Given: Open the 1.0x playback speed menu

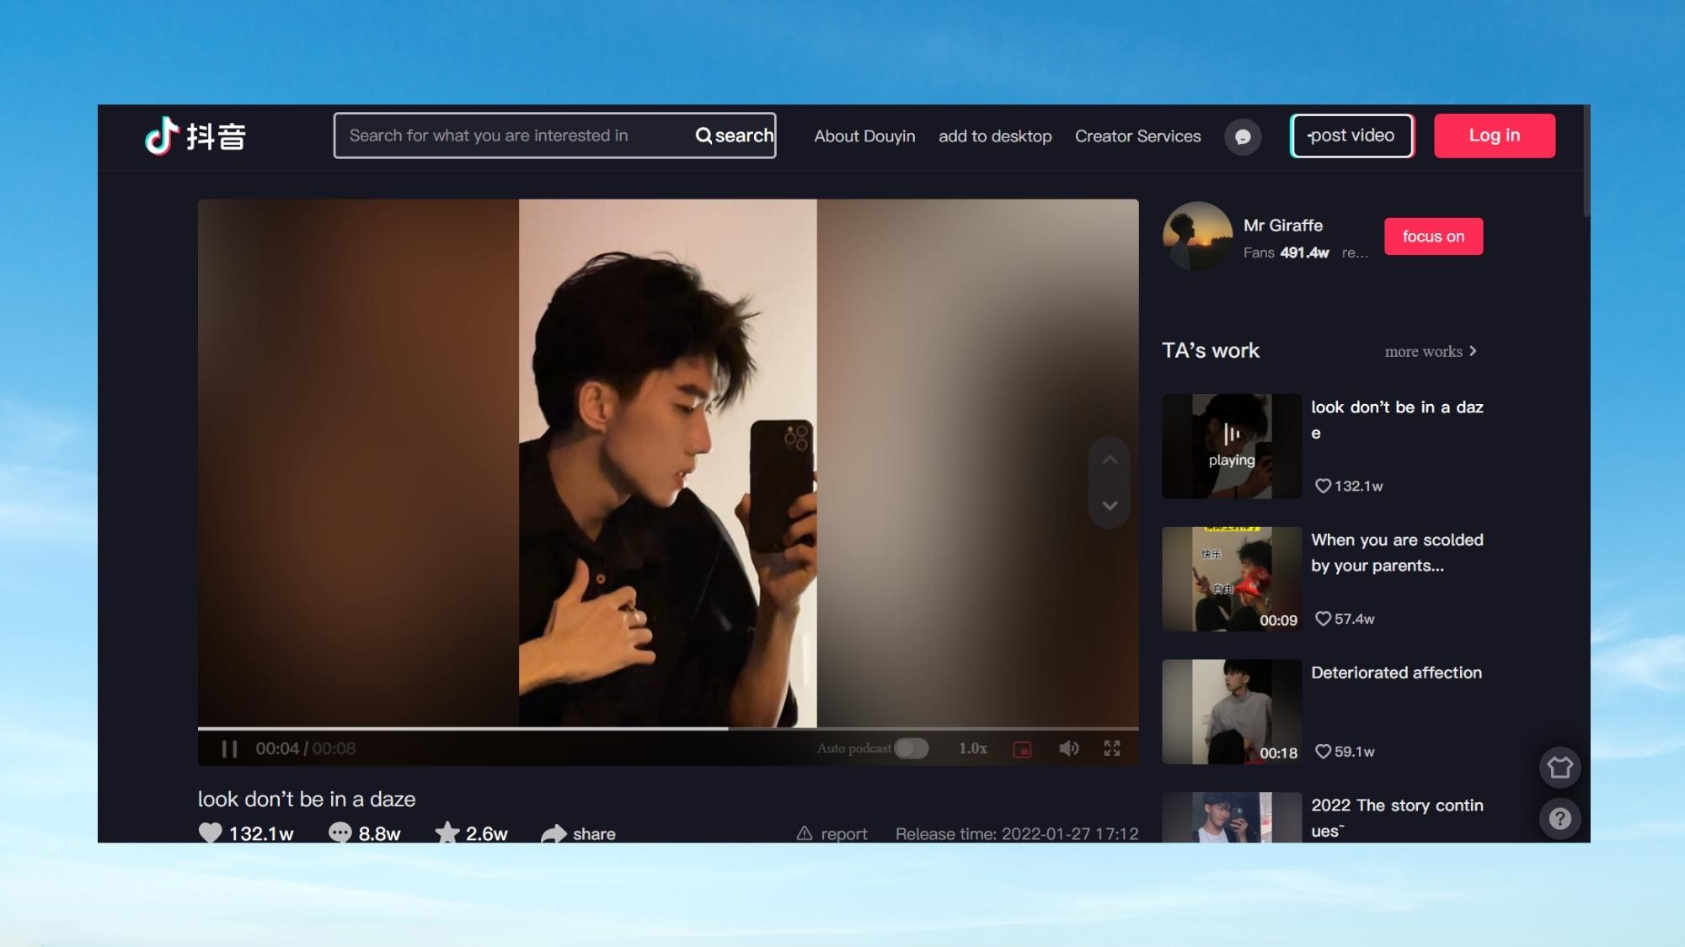Looking at the screenshot, I should (x=972, y=748).
